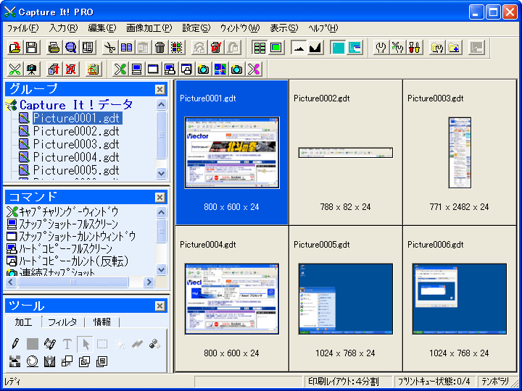Select the pencil drawing tool
This screenshot has width=522, height=391.
point(15,343)
